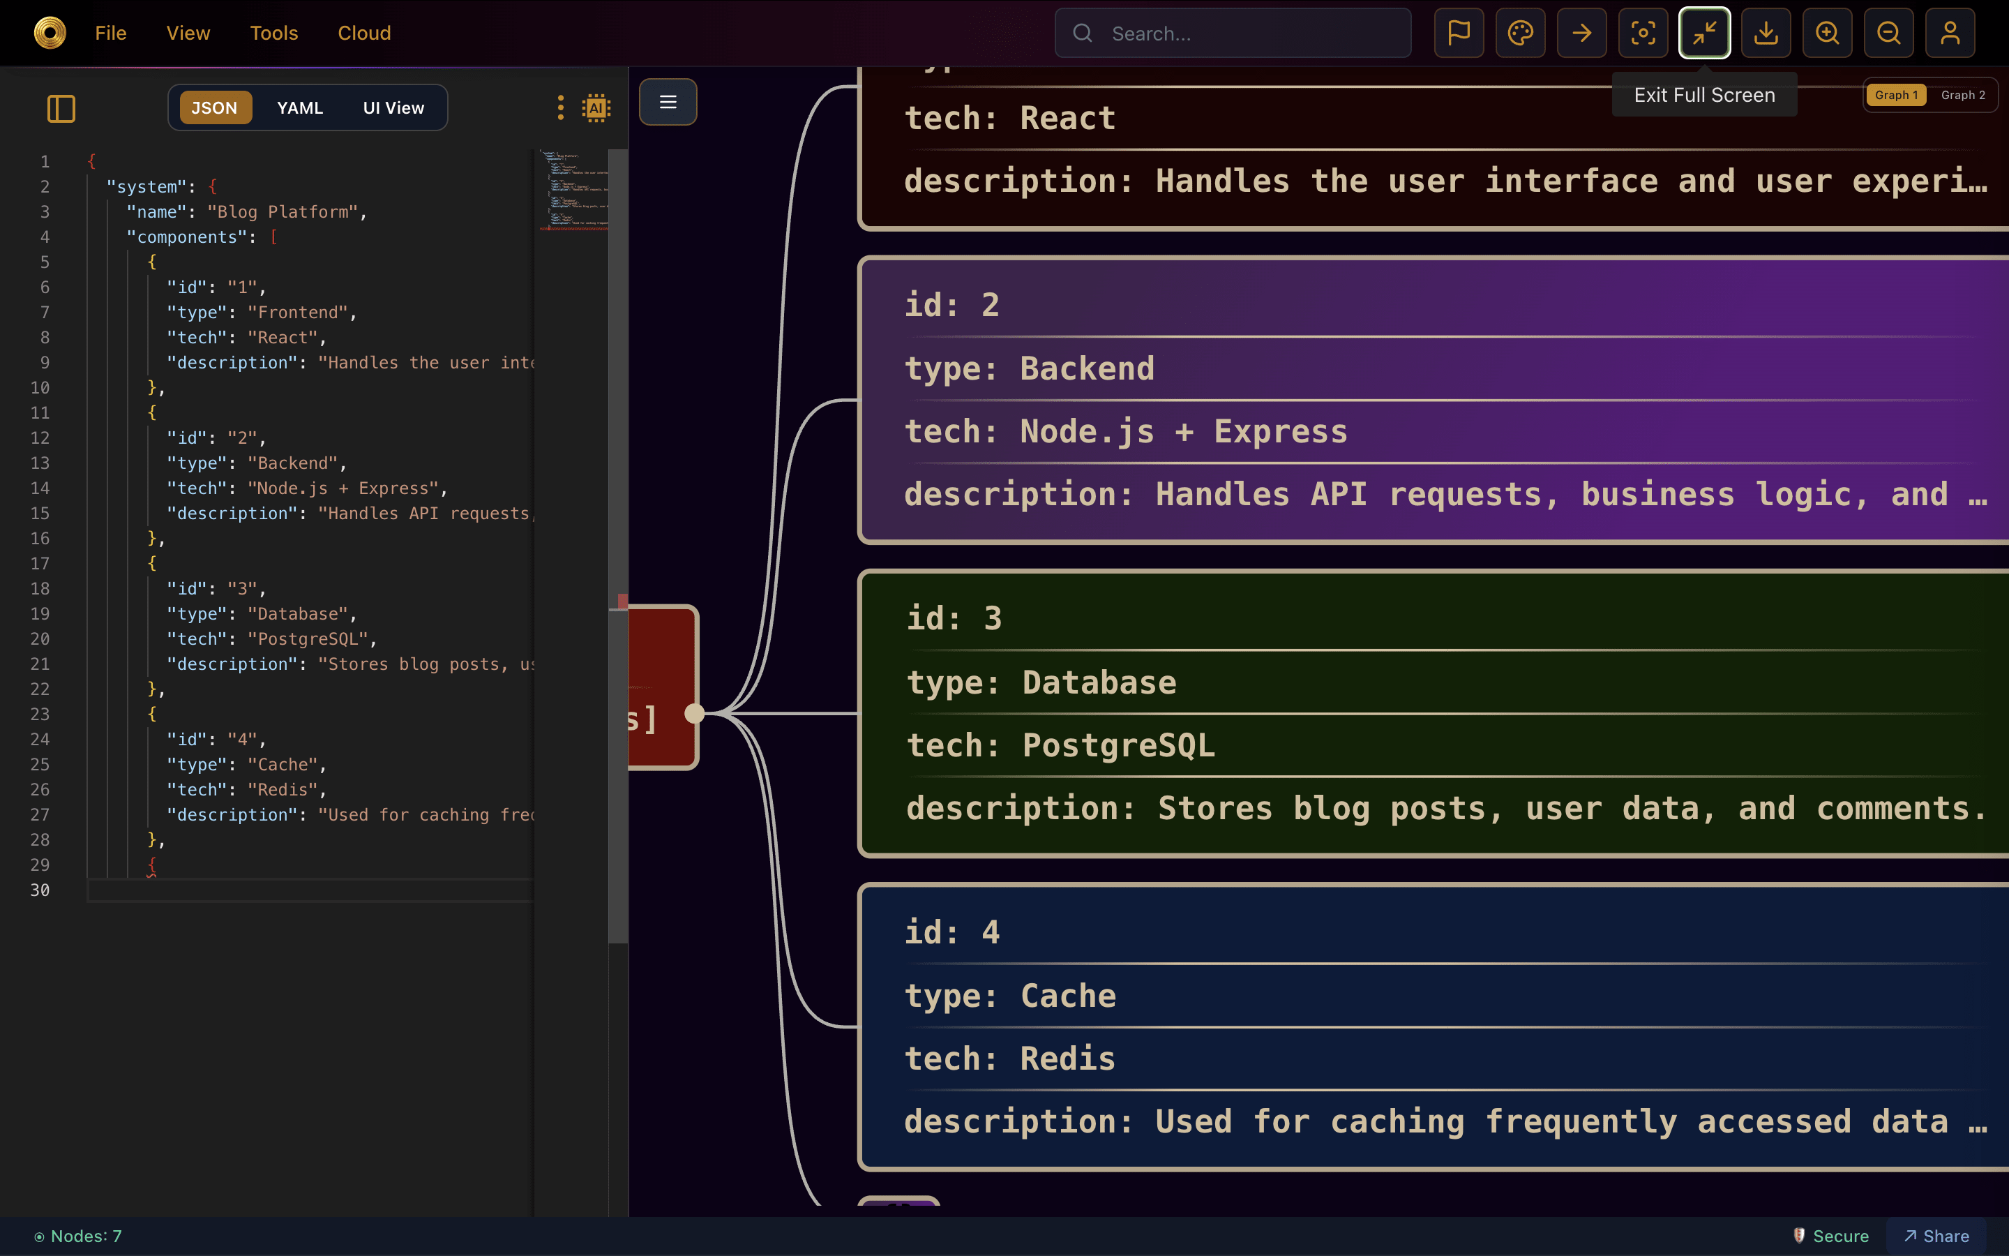
Task: Switch to the JSON tab
Action: (215, 108)
